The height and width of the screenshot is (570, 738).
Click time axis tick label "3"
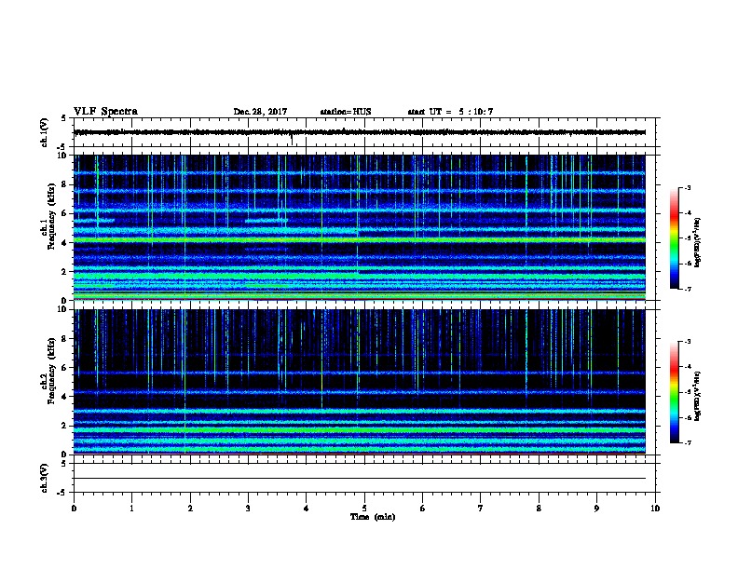[x=248, y=509]
